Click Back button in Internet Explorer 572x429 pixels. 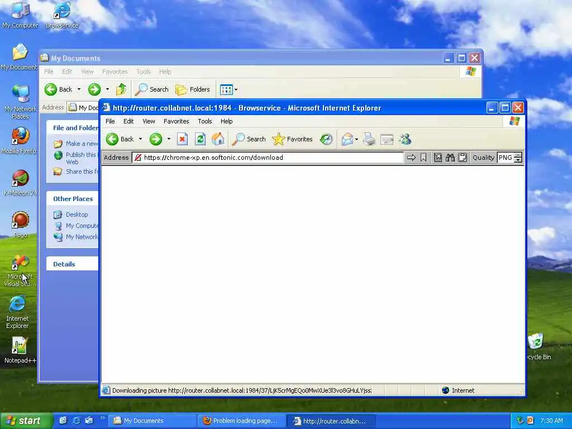tap(121, 139)
